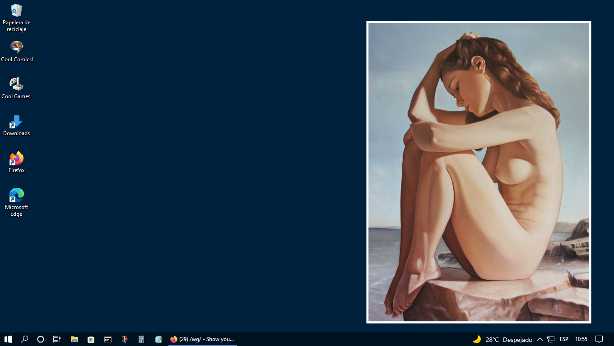Open the ESP input language selector

pos(564,339)
